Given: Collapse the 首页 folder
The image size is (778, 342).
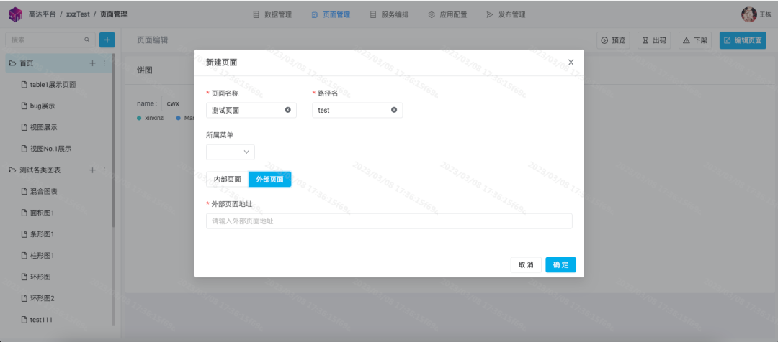Looking at the screenshot, I should click(x=13, y=63).
